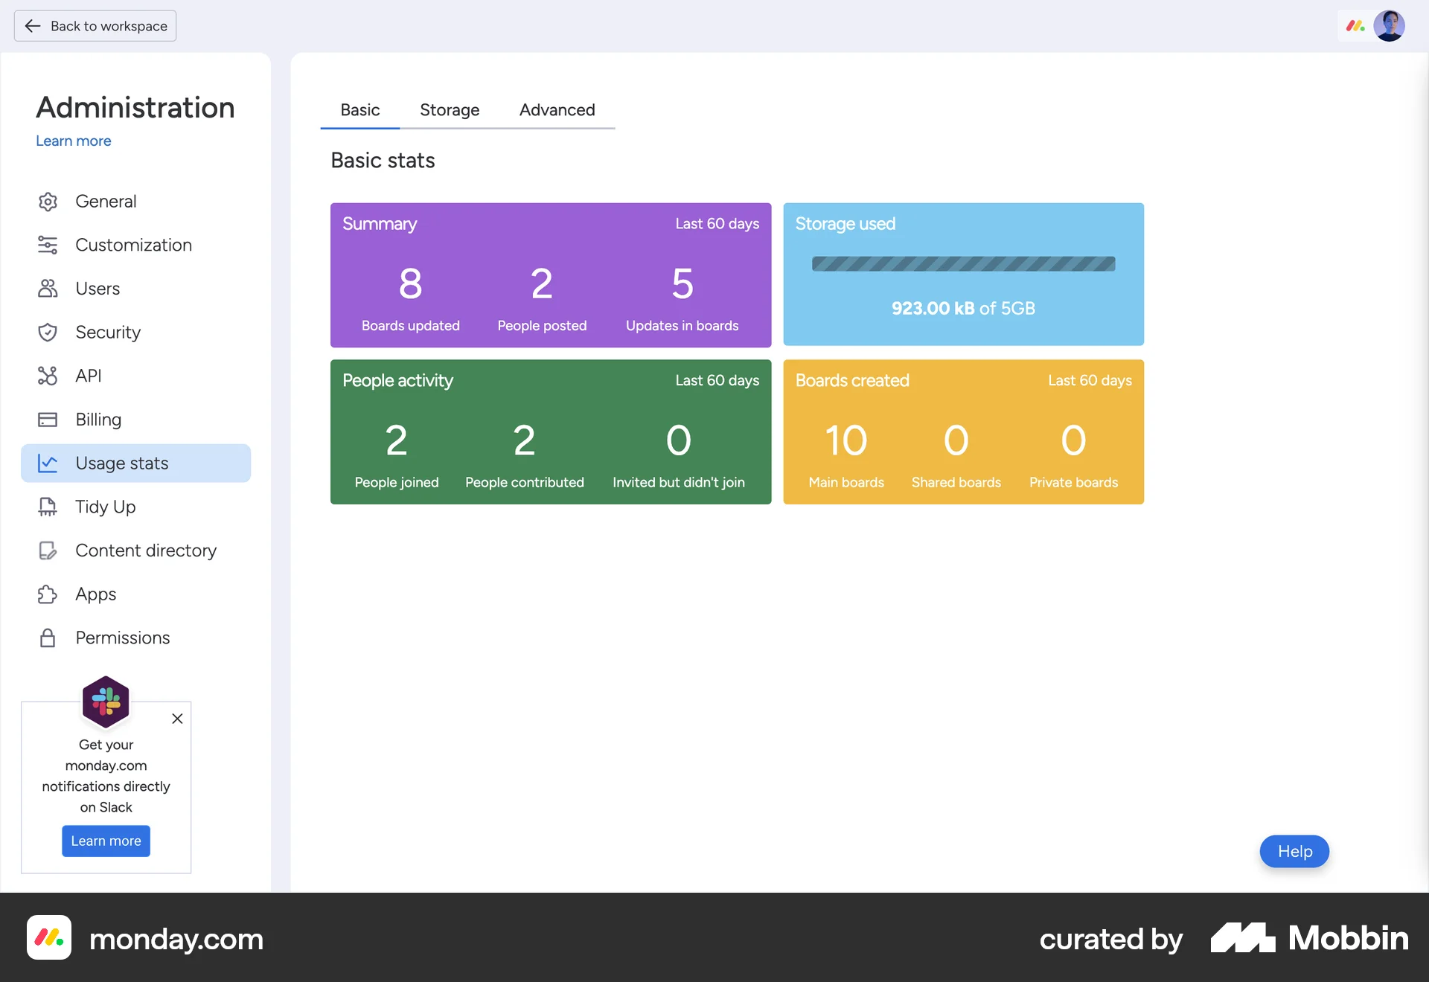
Task: Click the storage usage progress bar
Action: [x=963, y=263]
